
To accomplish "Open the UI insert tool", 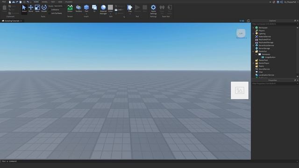I will (x=94, y=8).
